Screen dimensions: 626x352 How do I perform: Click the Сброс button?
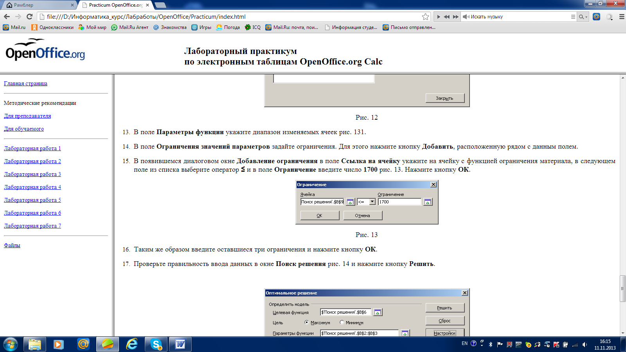pyautogui.click(x=445, y=321)
